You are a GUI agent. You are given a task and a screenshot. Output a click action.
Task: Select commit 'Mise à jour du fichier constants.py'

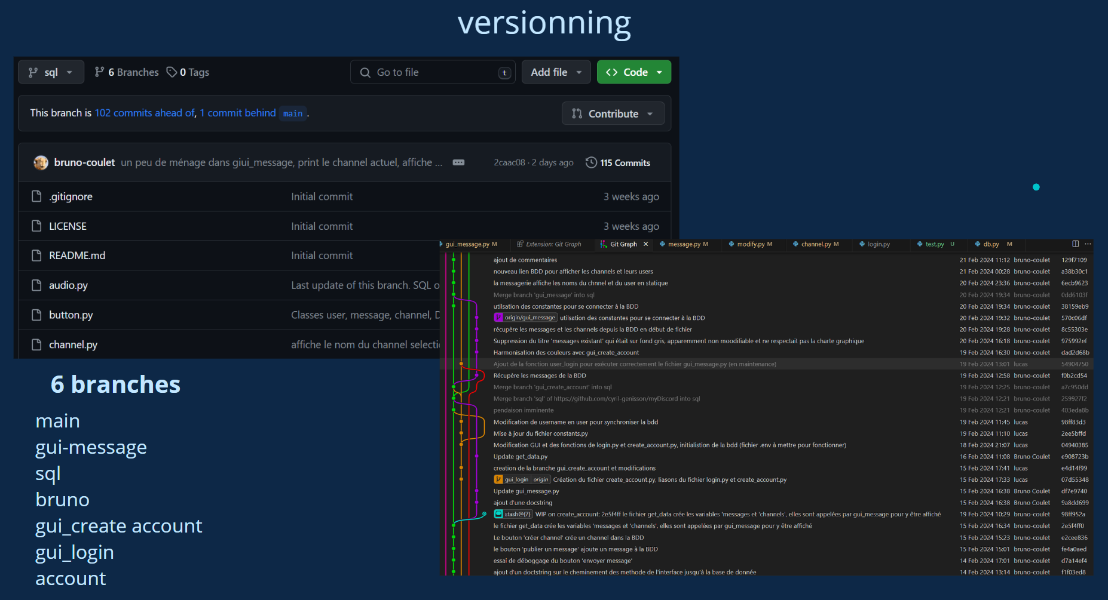(541, 433)
